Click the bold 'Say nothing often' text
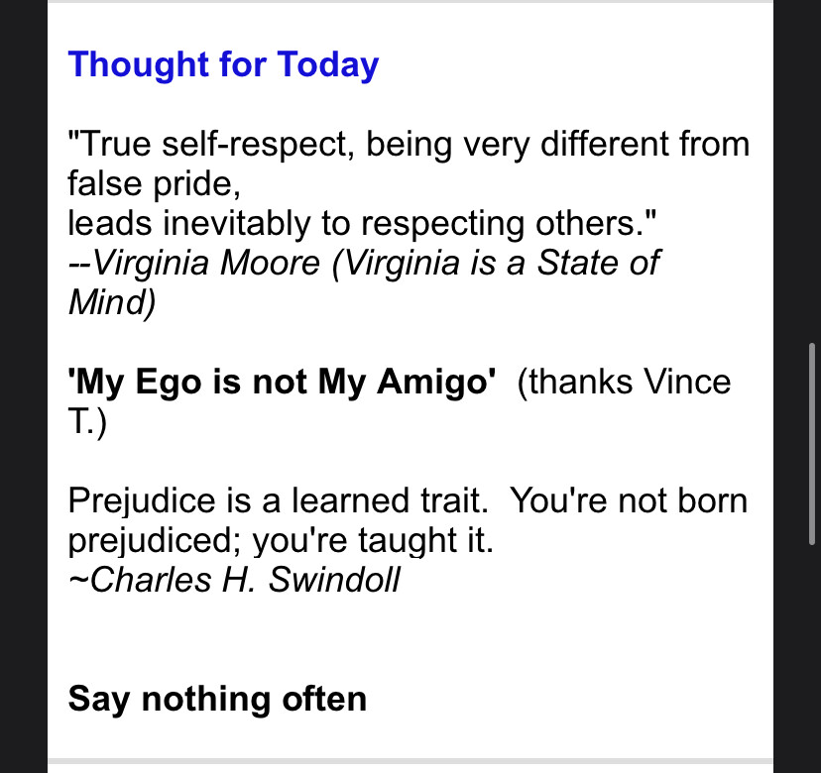 click(217, 700)
